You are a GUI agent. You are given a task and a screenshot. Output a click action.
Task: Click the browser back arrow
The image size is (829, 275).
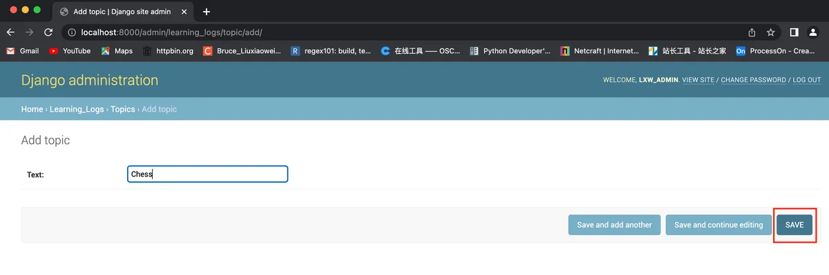pos(10,32)
